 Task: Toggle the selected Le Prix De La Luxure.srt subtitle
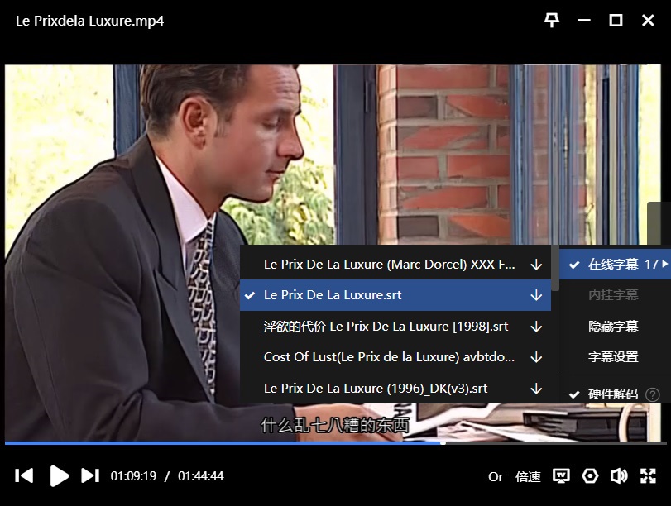333,295
